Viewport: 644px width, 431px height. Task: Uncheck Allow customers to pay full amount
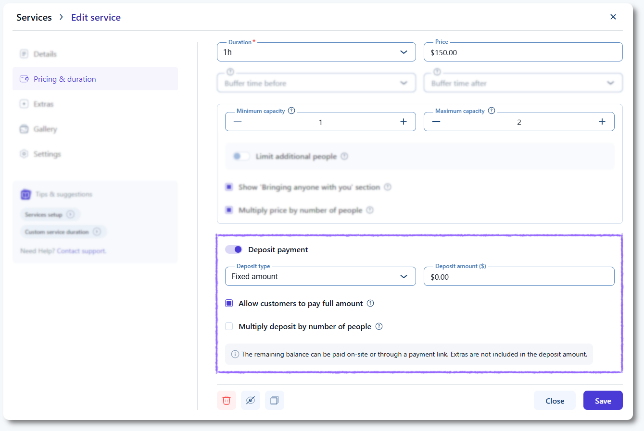229,303
